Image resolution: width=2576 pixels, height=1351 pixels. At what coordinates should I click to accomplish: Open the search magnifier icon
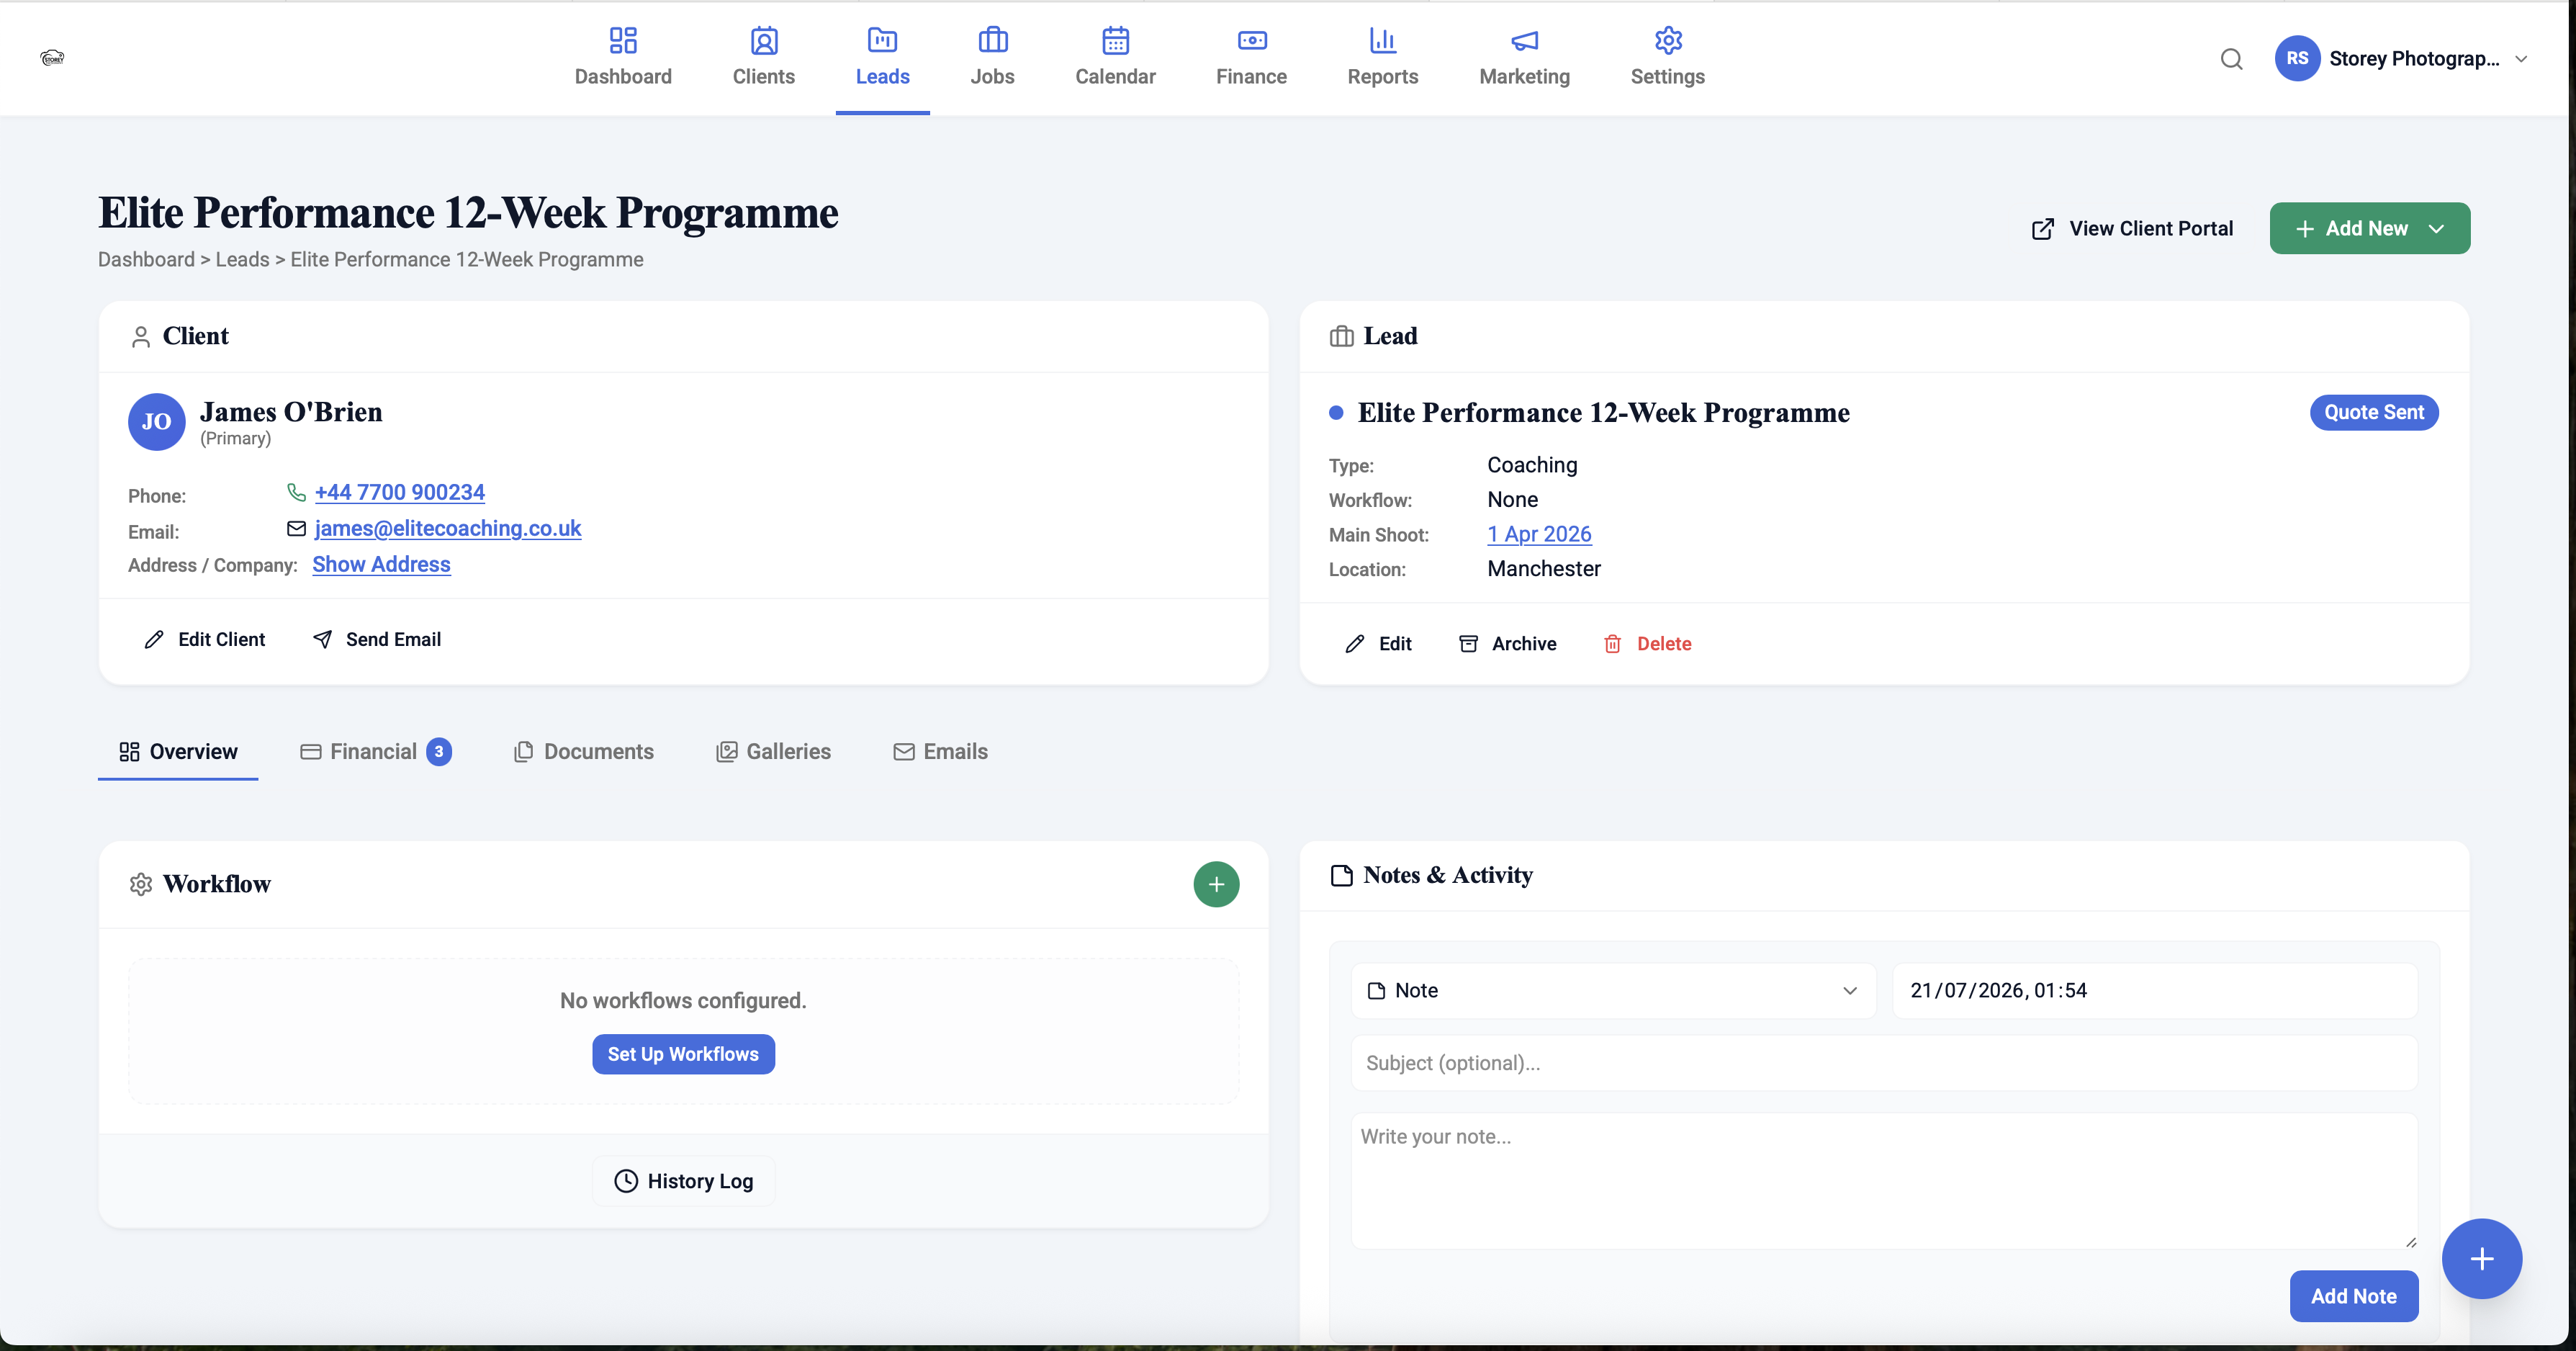[2231, 59]
